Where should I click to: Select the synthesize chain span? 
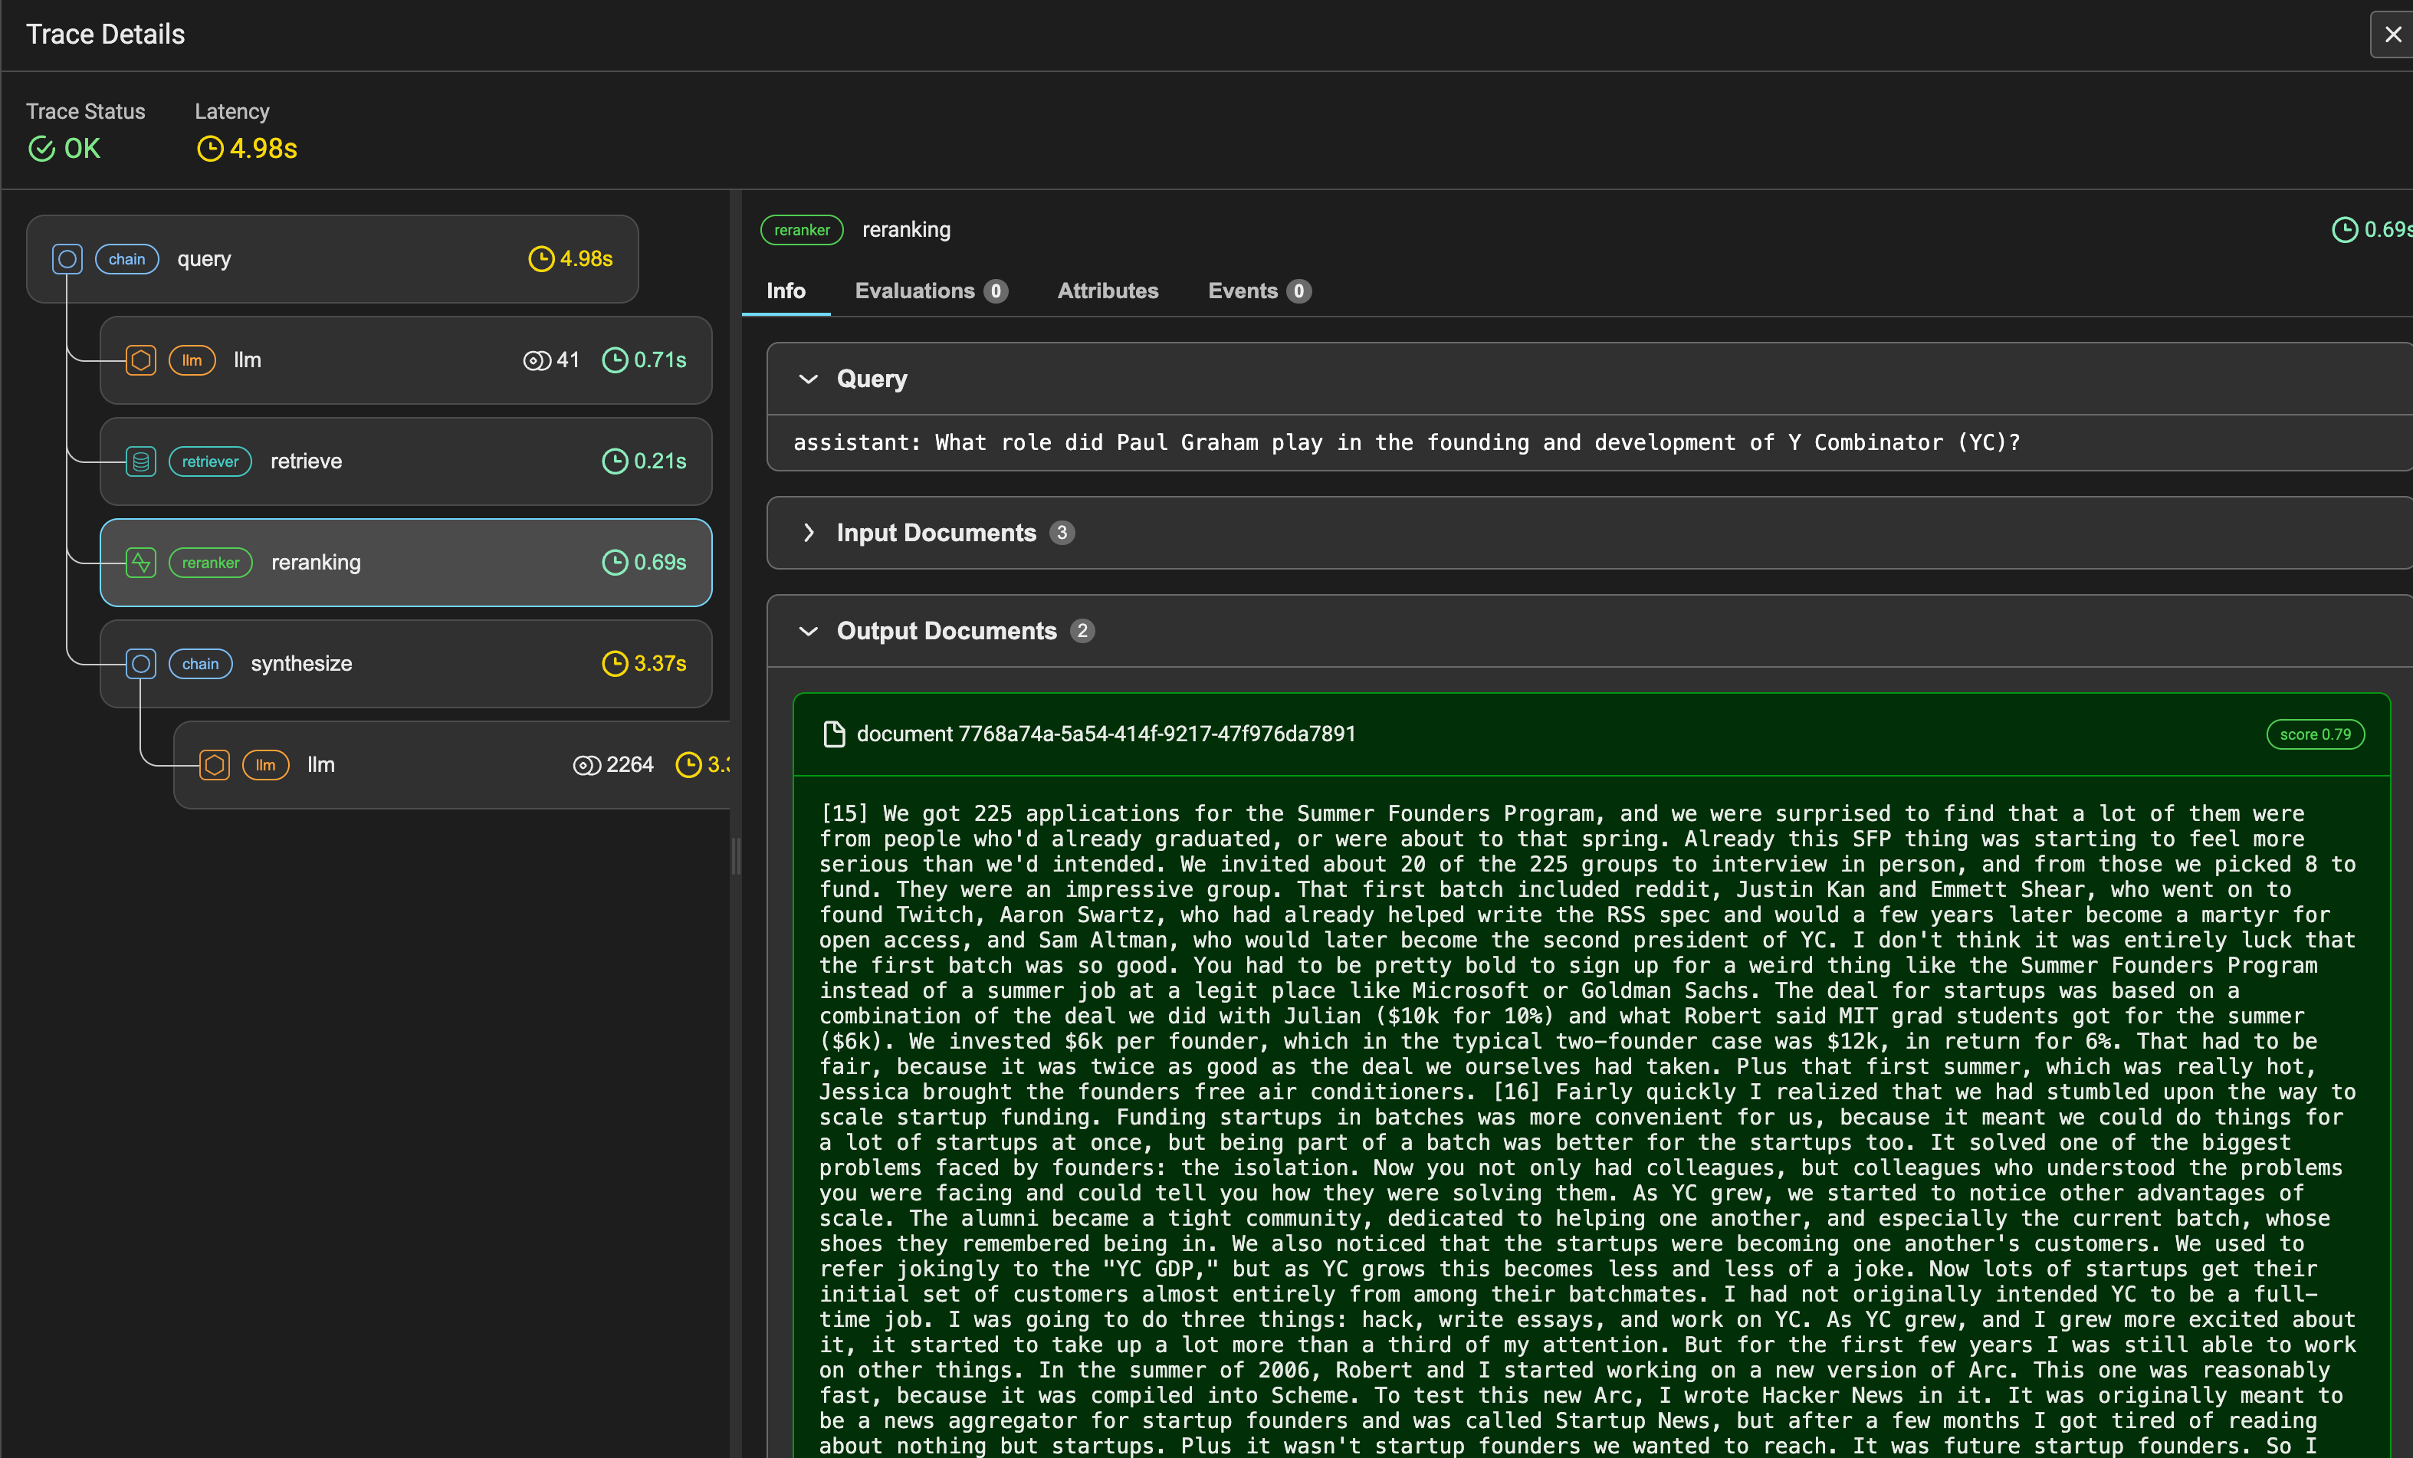[405, 664]
